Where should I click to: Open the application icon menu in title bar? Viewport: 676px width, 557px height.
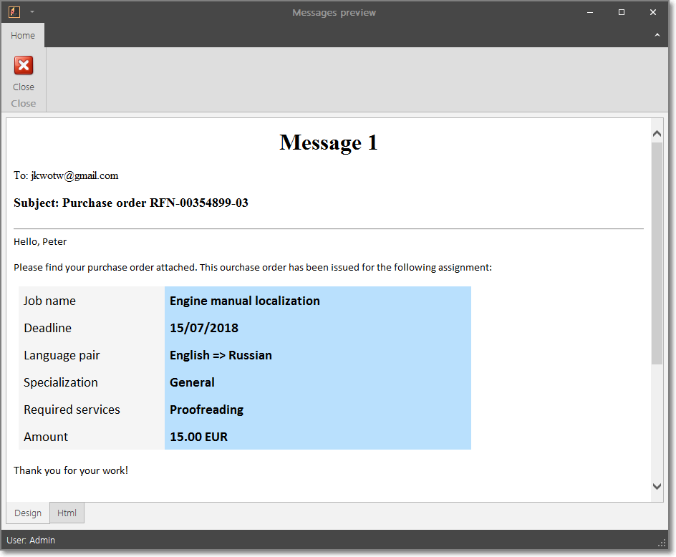pyautogui.click(x=14, y=12)
